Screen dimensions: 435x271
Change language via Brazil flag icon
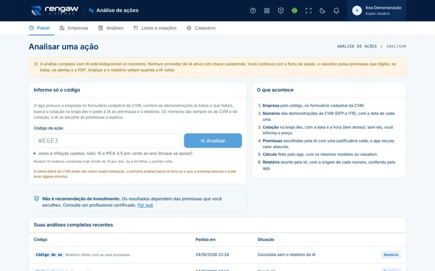tap(294, 11)
